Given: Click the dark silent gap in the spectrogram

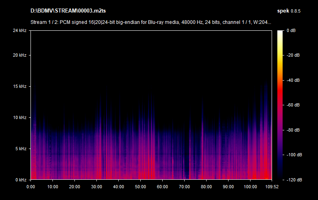Looking at the screenshot, I should point(186,170).
